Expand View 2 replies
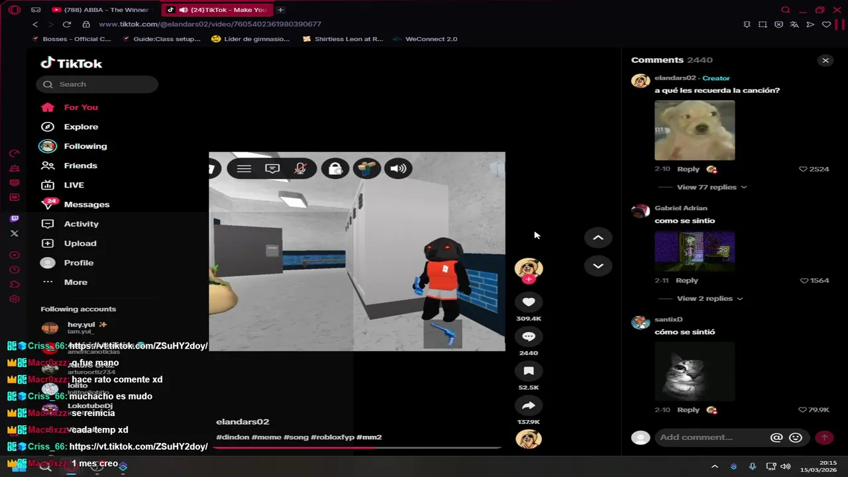Viewport: 848px width, 477px height. point(710,298)
